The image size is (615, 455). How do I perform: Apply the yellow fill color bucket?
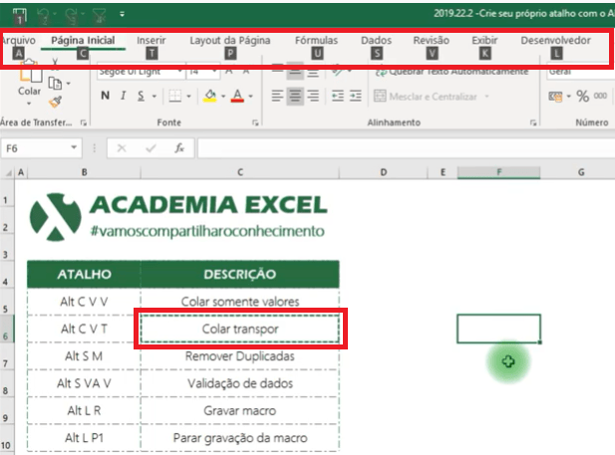(210, 96)
